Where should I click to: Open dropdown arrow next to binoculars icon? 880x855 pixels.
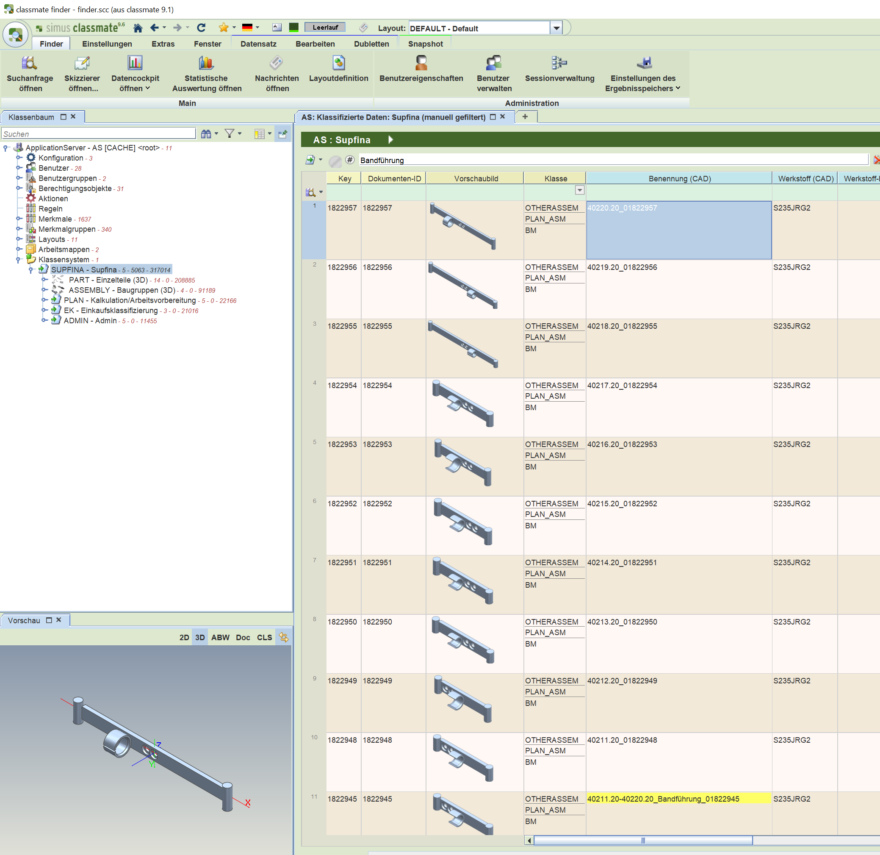pos(216,133)
